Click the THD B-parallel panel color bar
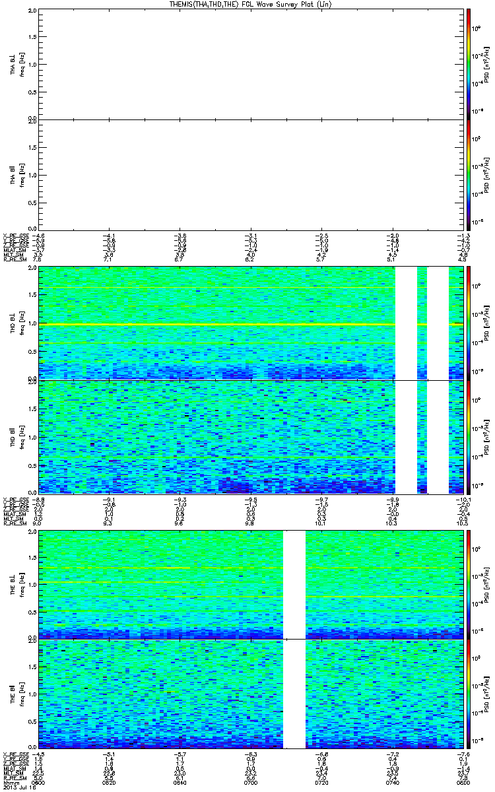The image size is (495, 792). point(469,437)
